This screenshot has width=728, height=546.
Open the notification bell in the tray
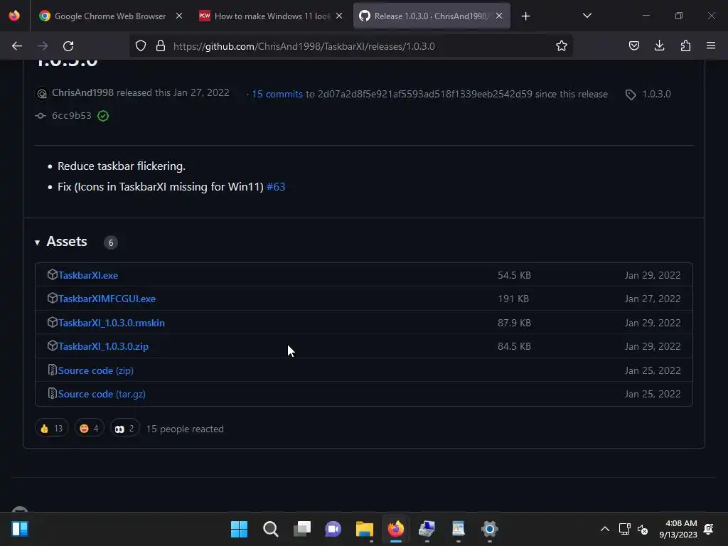(x=709, y=529)
